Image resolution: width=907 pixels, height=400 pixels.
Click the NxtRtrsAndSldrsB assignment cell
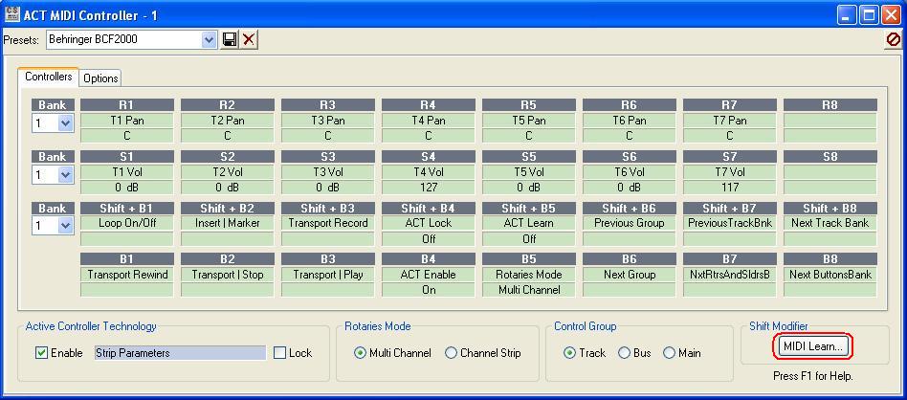pyautogui.click(x=730, y=275)
